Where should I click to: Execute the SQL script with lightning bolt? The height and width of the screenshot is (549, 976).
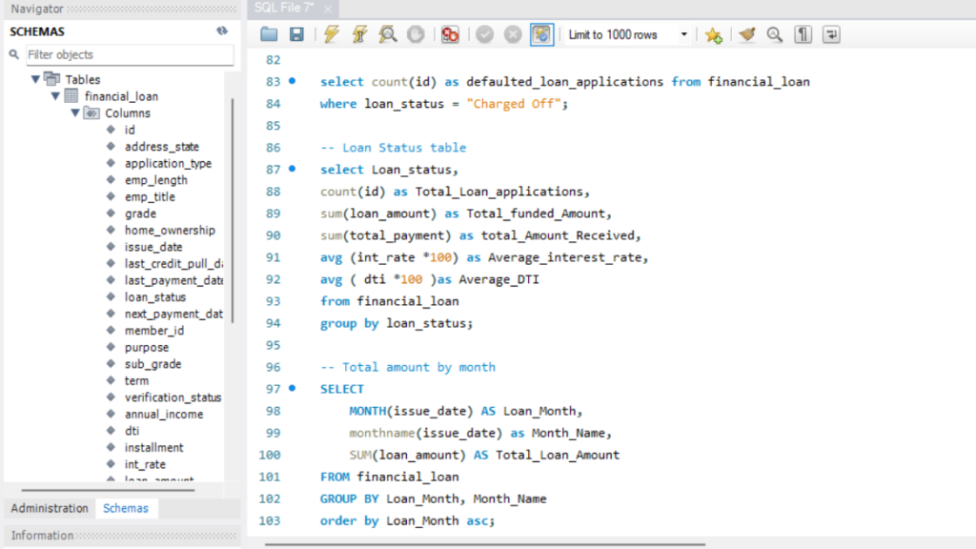point(331,34)
